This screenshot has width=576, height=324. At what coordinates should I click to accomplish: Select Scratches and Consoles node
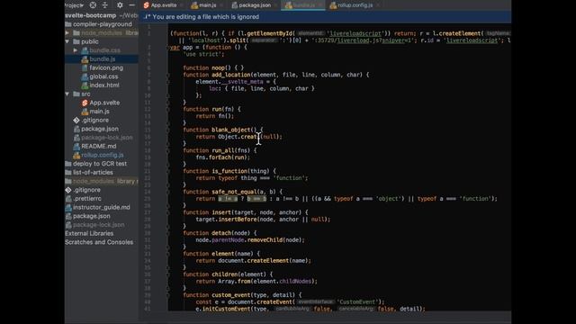(99, 242)
